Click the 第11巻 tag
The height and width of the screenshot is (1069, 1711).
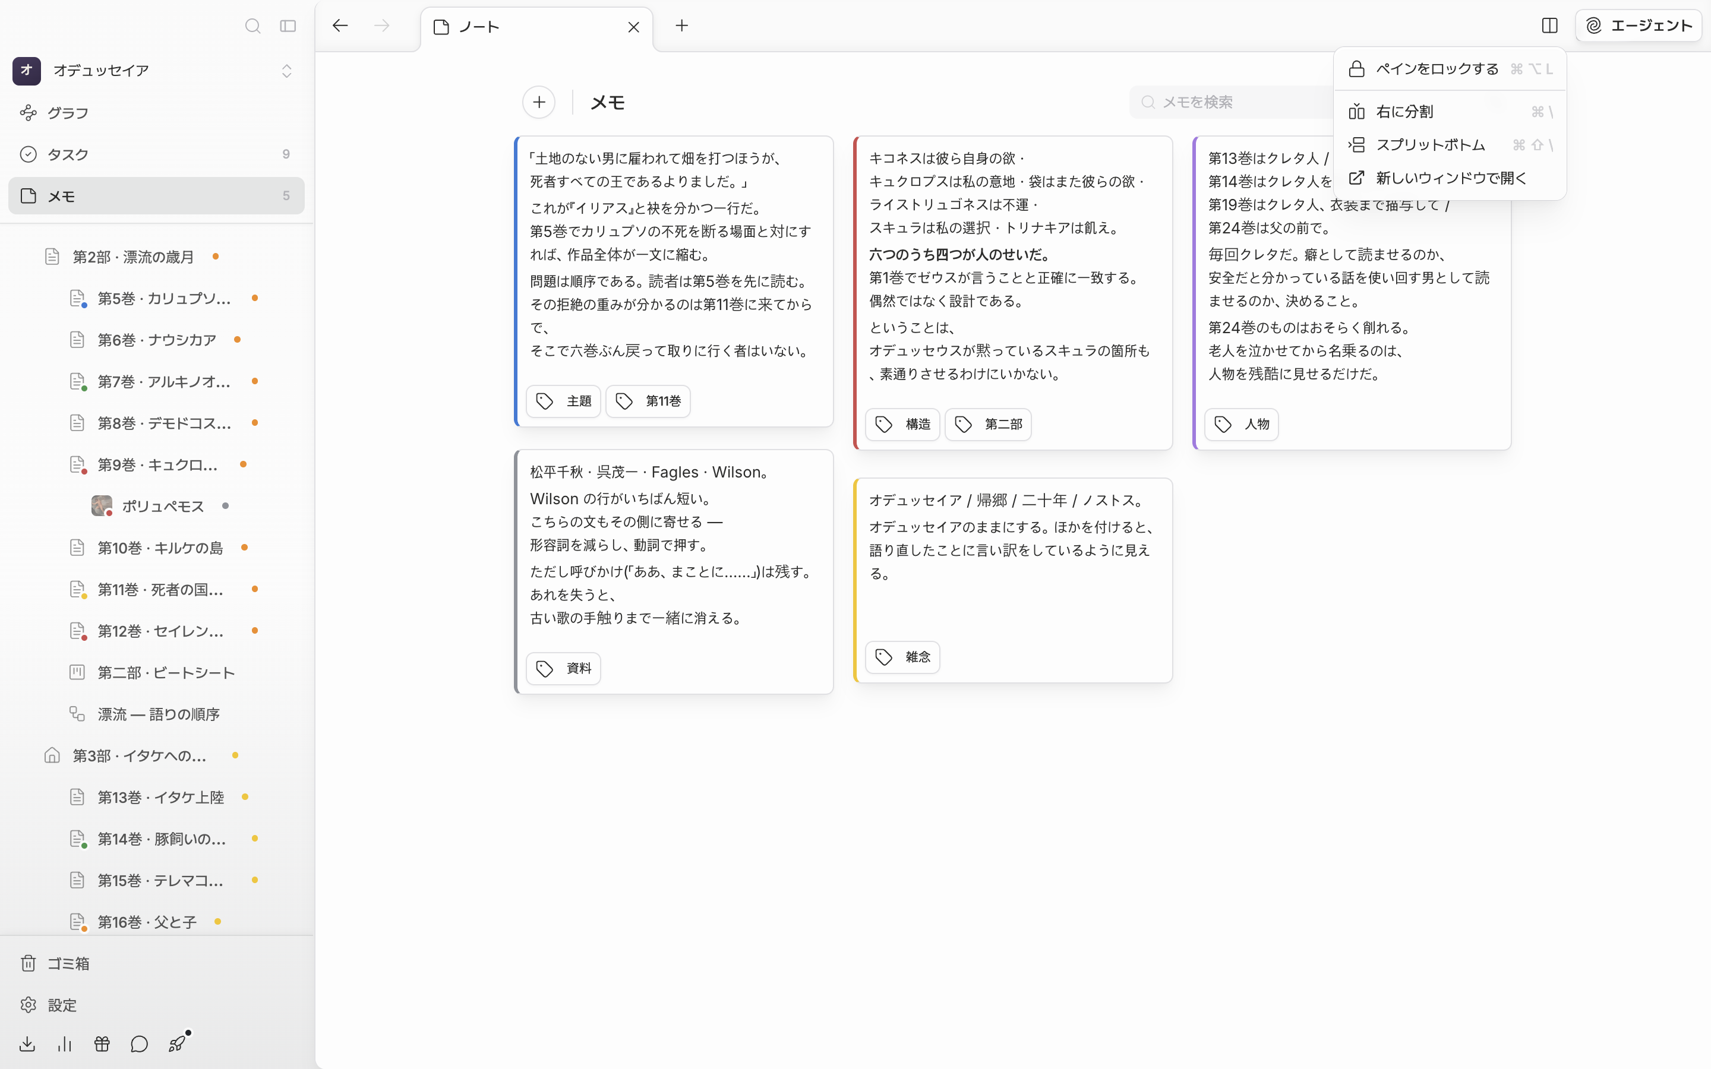click(648, 401)
